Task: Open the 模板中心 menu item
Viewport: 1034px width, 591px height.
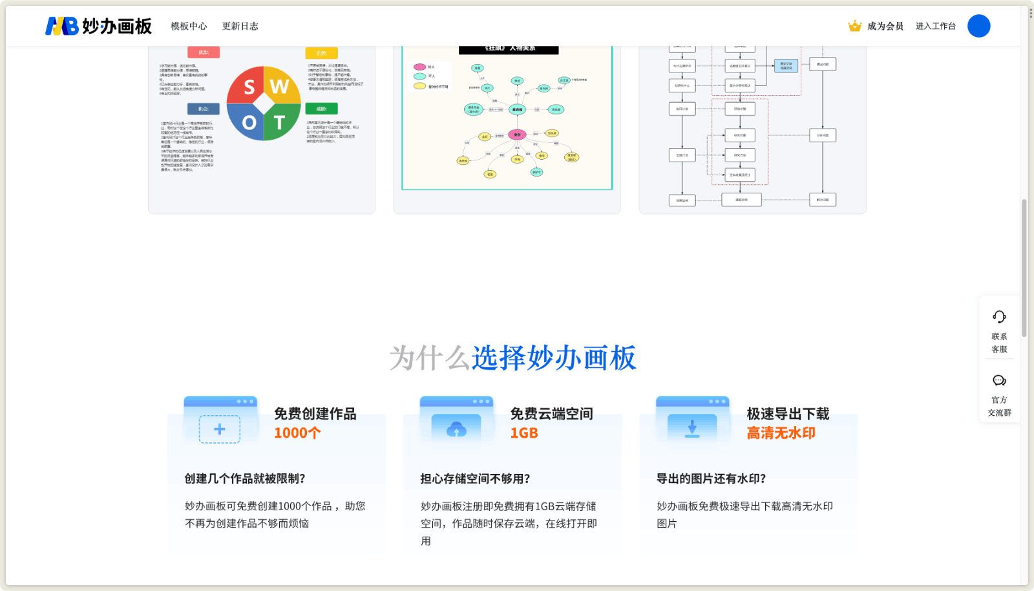Action: pyautogui.click(x=189, y=26)
